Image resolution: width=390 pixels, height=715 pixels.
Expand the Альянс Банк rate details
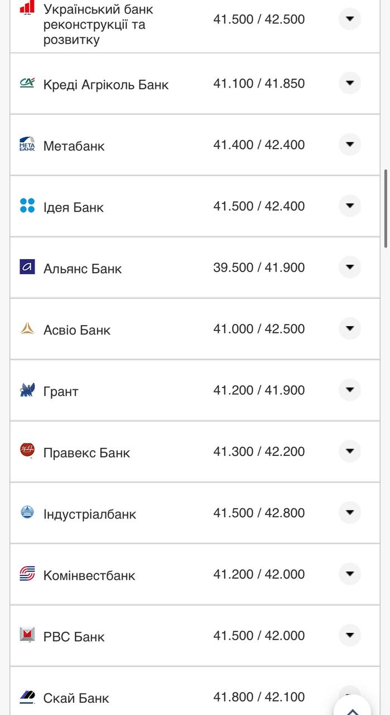pos(350,267)
